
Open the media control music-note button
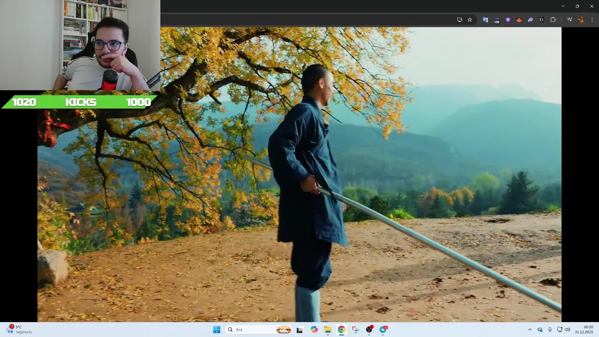point(570,20)
